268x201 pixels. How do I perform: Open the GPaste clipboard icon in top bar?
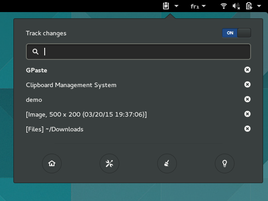pos(166,6)
